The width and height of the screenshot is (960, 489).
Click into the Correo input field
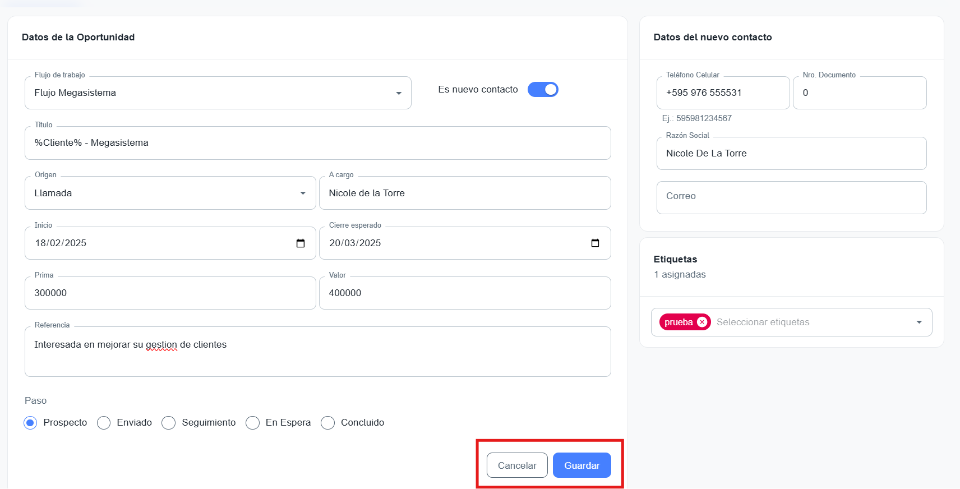pos(791,197)
